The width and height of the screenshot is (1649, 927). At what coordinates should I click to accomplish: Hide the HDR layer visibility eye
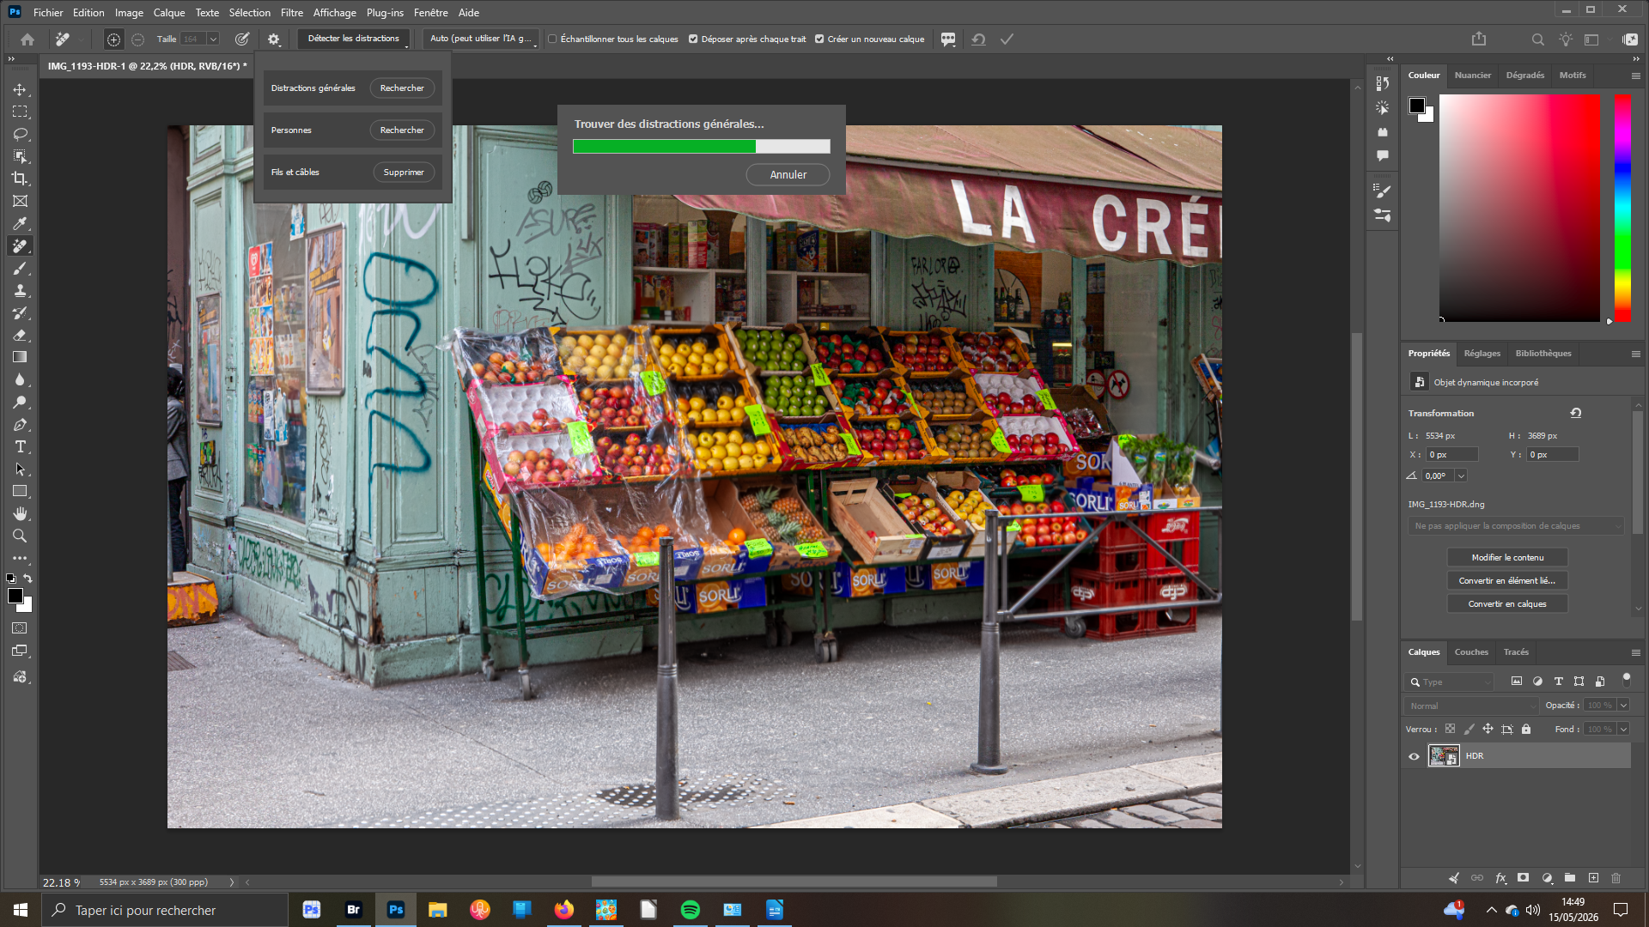pos(1414,756)
